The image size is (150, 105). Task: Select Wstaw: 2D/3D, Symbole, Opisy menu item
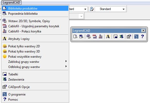(x=35, y=21)
